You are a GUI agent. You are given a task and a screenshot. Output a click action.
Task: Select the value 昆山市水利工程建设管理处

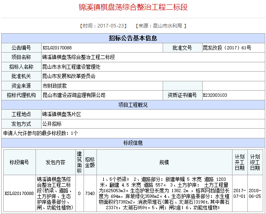71,67
